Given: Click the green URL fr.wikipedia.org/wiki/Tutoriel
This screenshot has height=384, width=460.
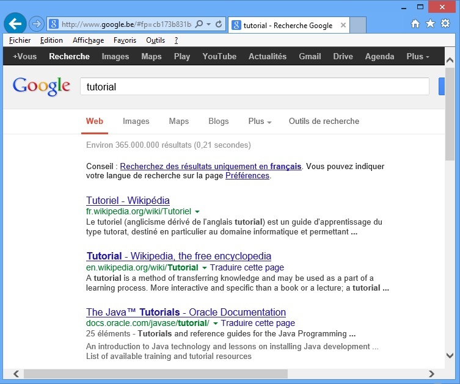Looking at the screenshot, I should tap(139, 211).
